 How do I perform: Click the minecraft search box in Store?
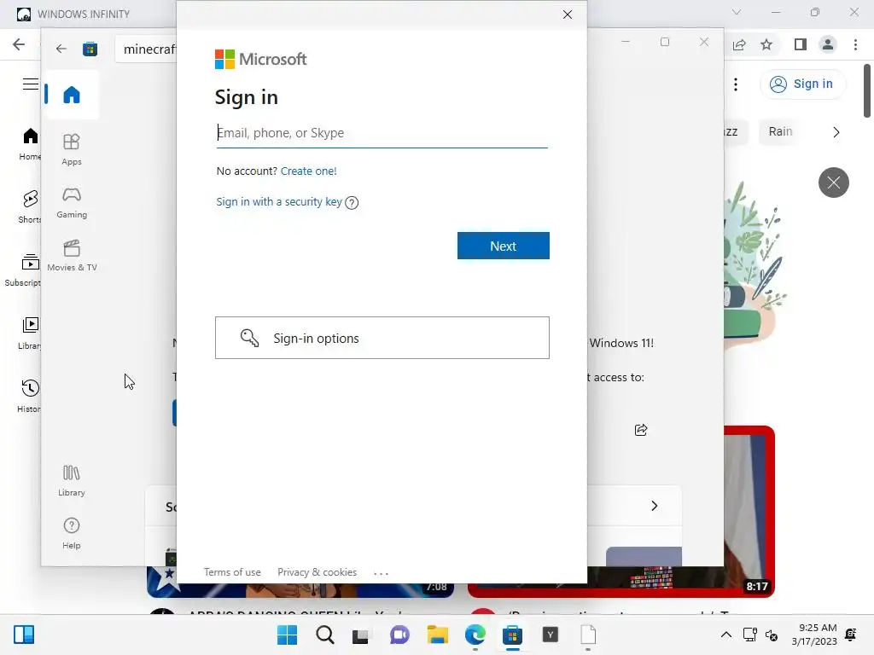pos(146,49)
